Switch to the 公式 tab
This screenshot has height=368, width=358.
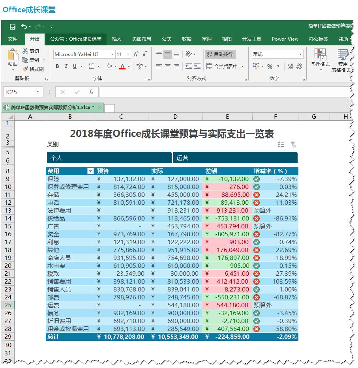[167, 39]
